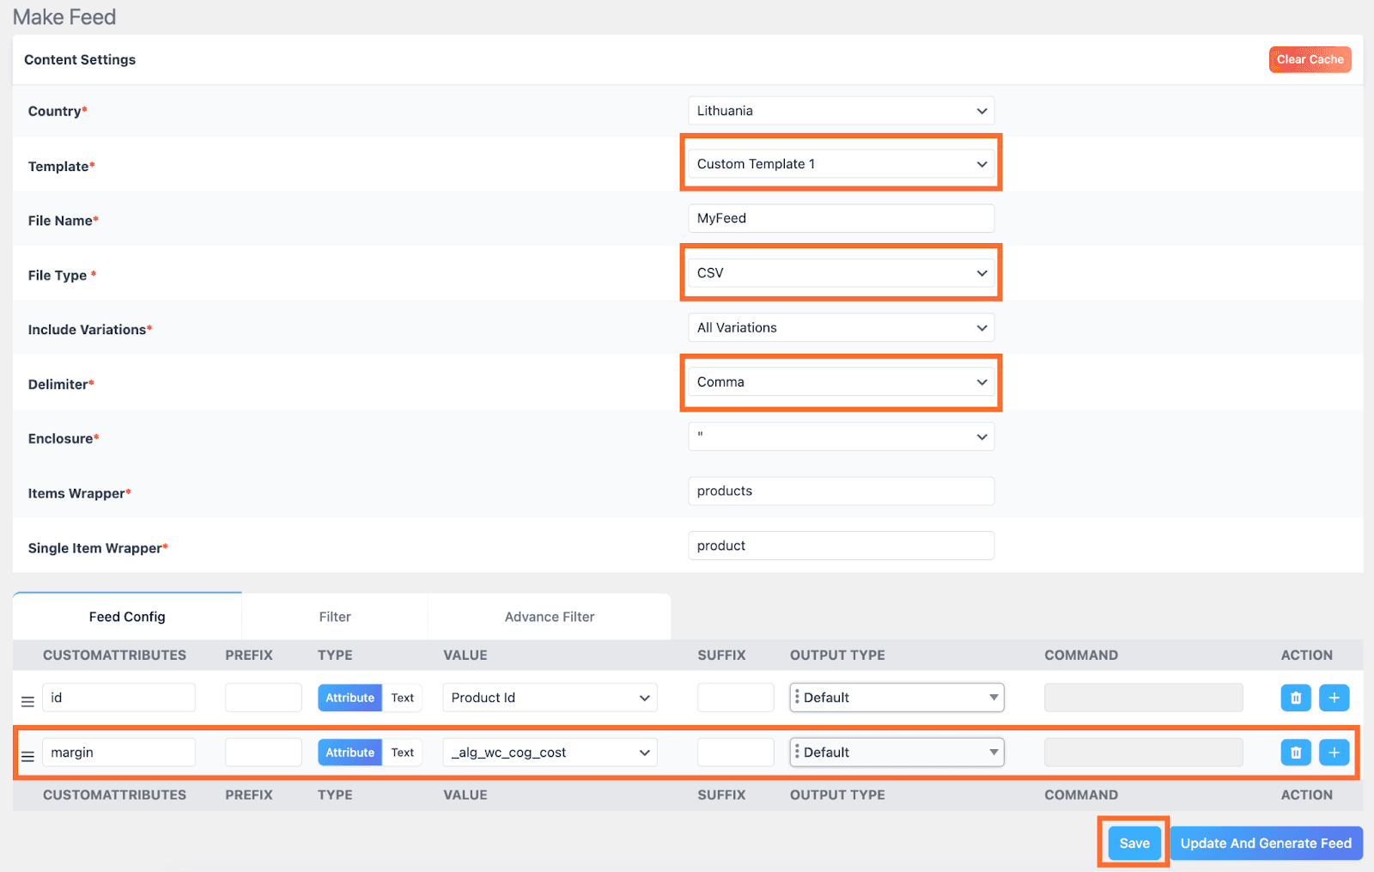Add a row after the margin row
The height and width of the screenshot is (872, 1374).
tap(1334, 753)
